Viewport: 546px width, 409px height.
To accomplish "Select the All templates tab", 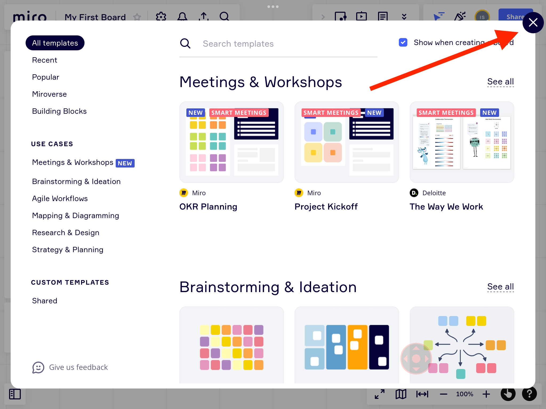I will coord(55,43).
